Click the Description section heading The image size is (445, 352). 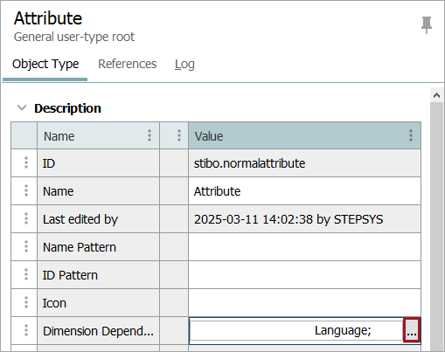tap(67, 108)
